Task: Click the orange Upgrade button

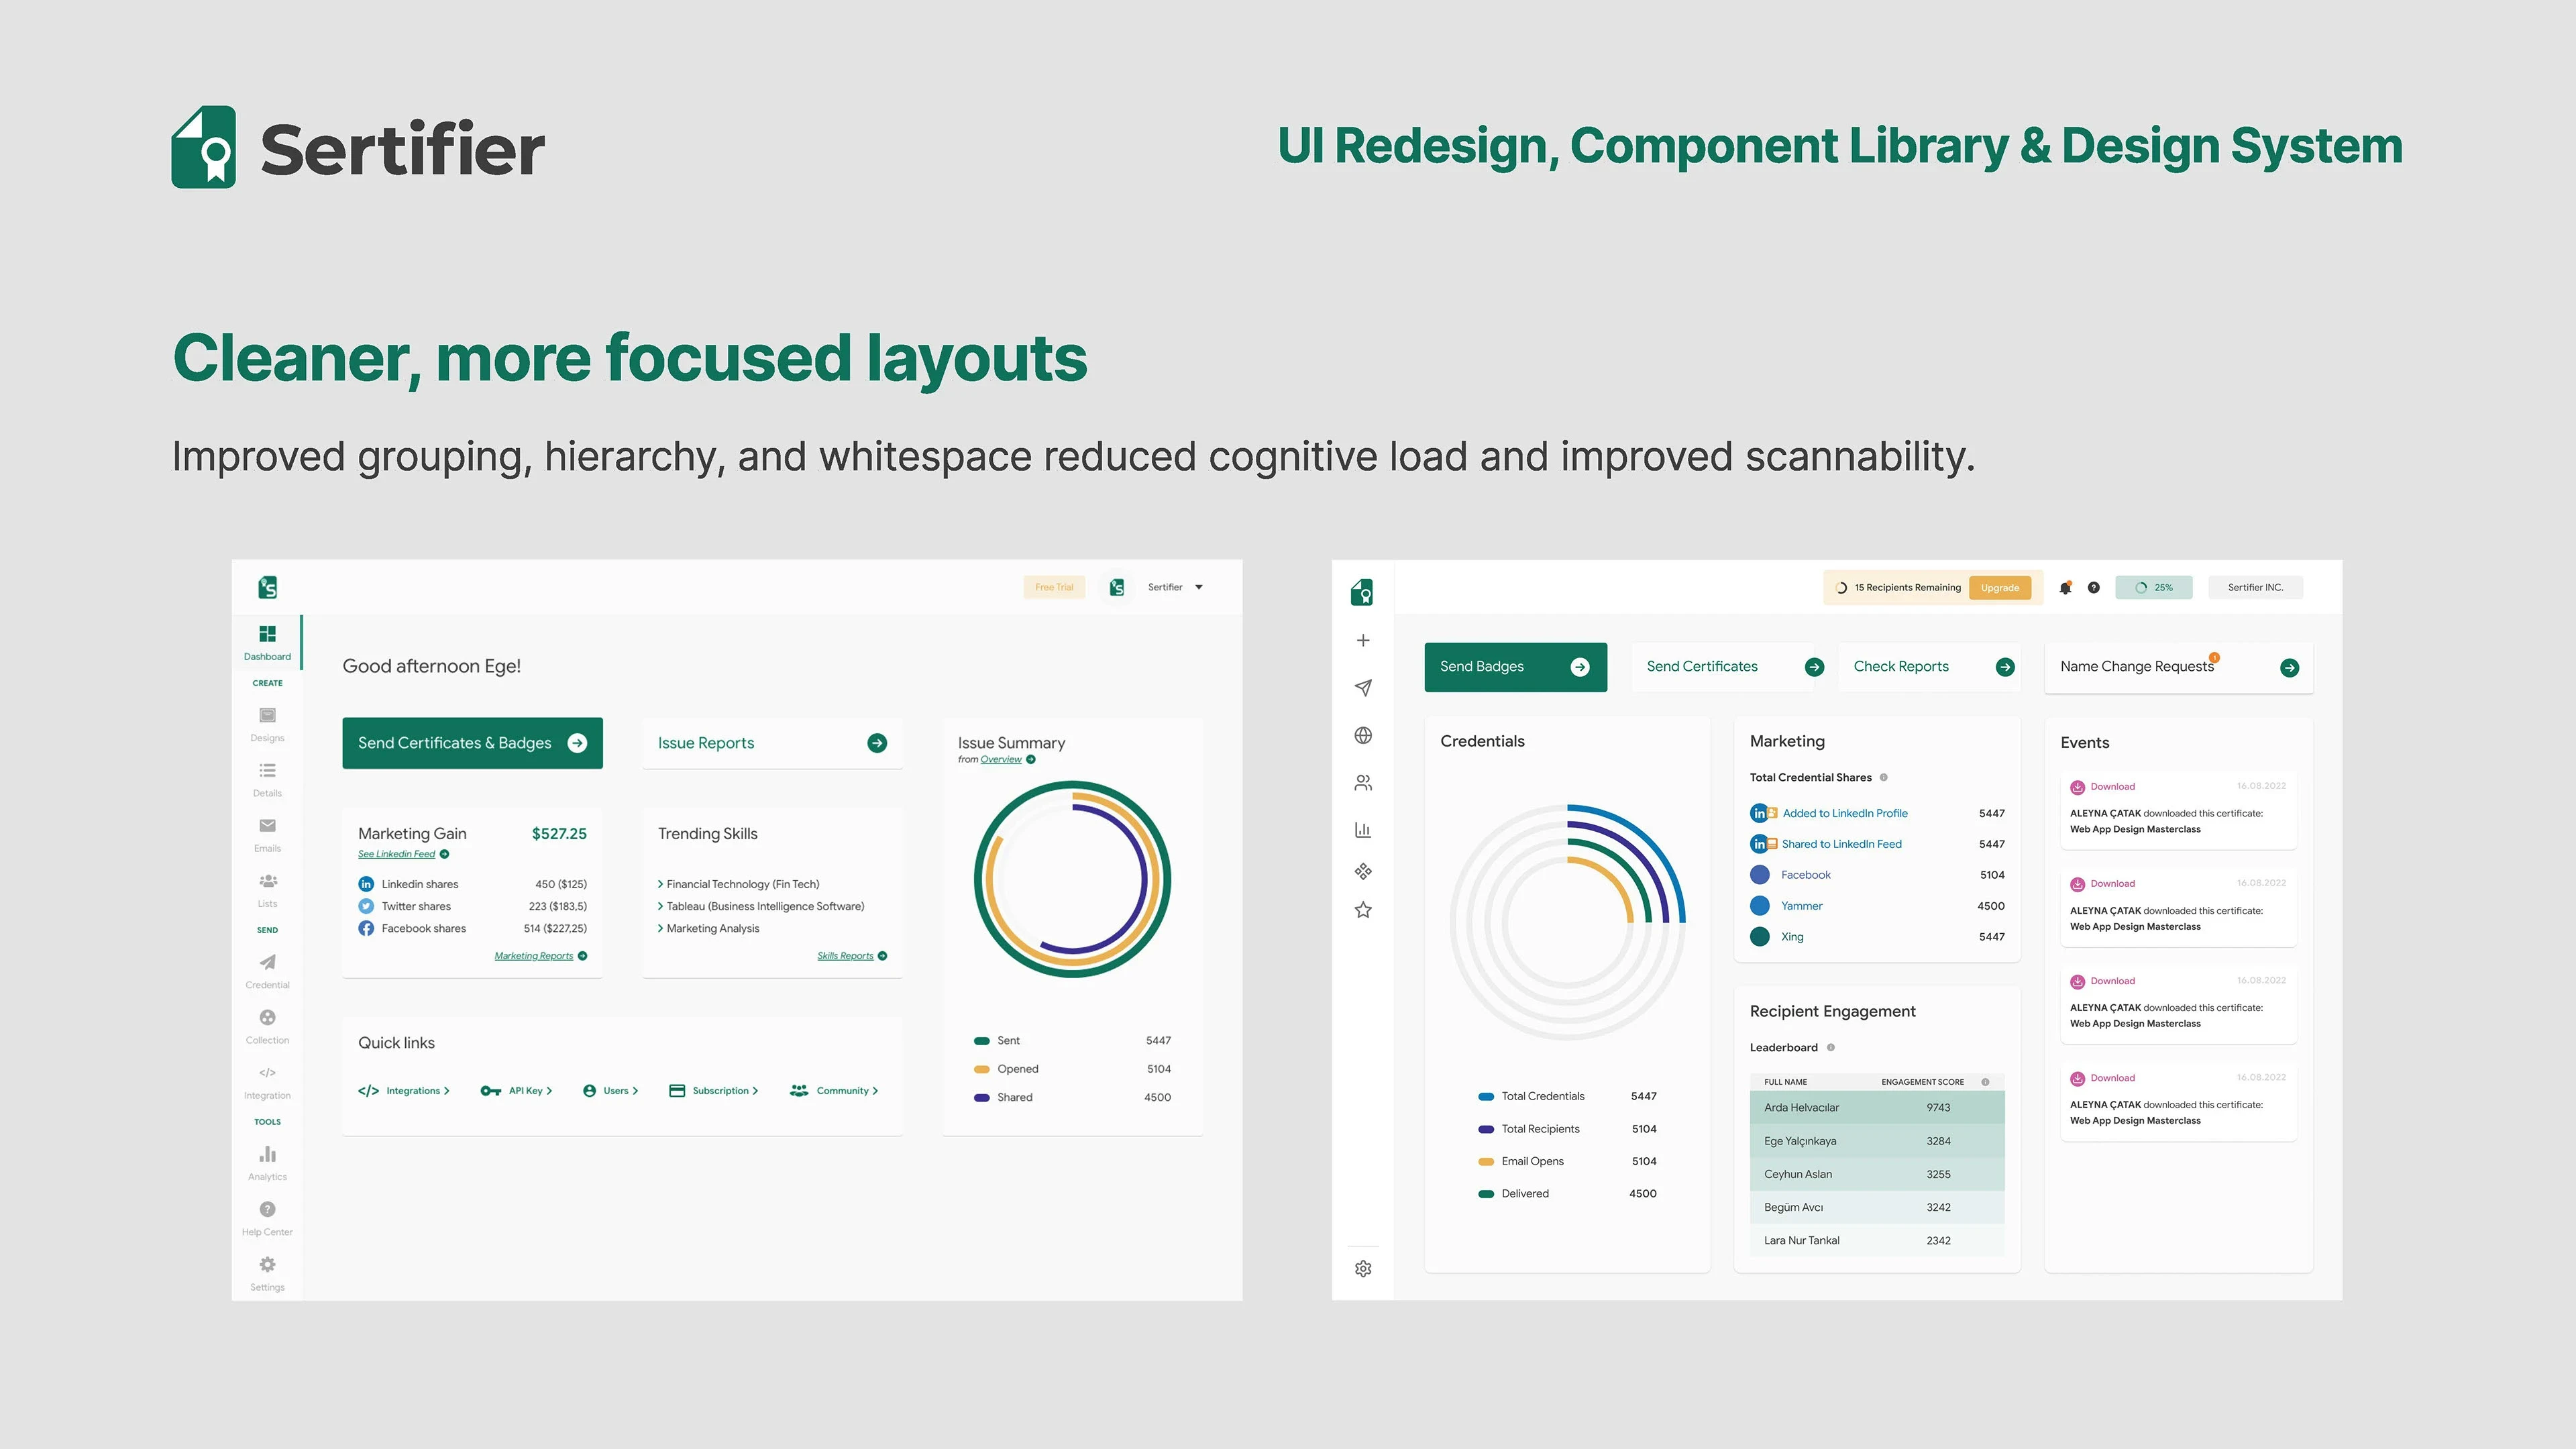Action: 1999,588
